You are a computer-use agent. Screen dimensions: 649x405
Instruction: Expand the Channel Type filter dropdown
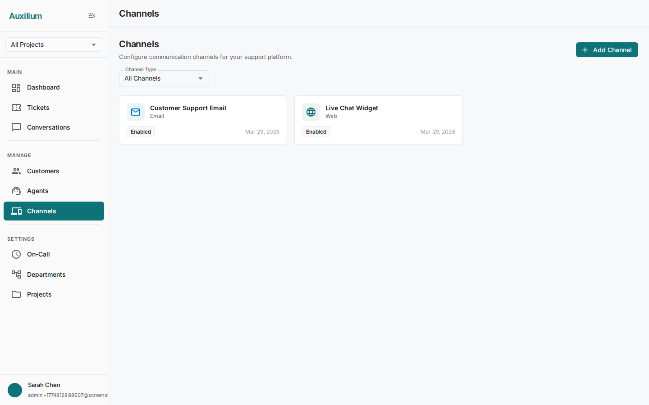pyautogui.click(x=164, y=78)
